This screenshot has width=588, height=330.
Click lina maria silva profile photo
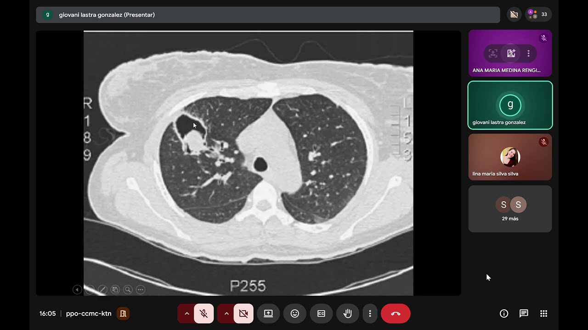(510, 157)
